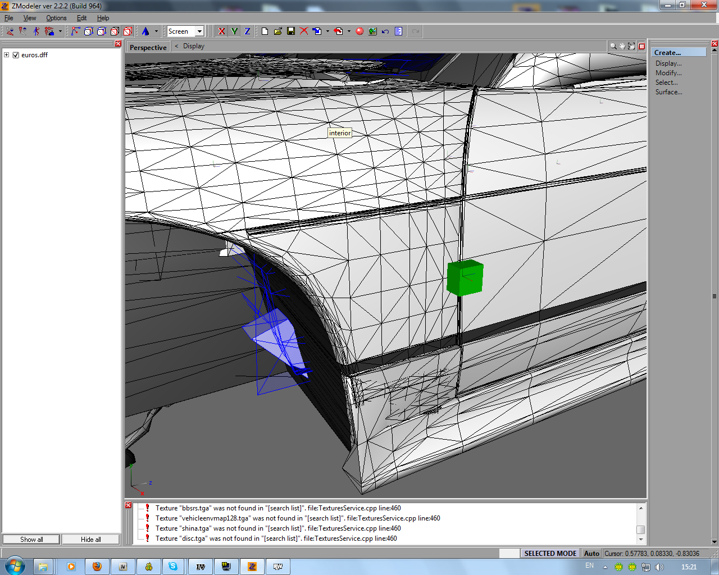Click the magnifier zoom icon in viewport header

613,46
